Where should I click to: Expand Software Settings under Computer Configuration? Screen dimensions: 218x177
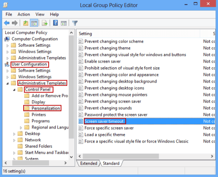[x=8, y=46]
